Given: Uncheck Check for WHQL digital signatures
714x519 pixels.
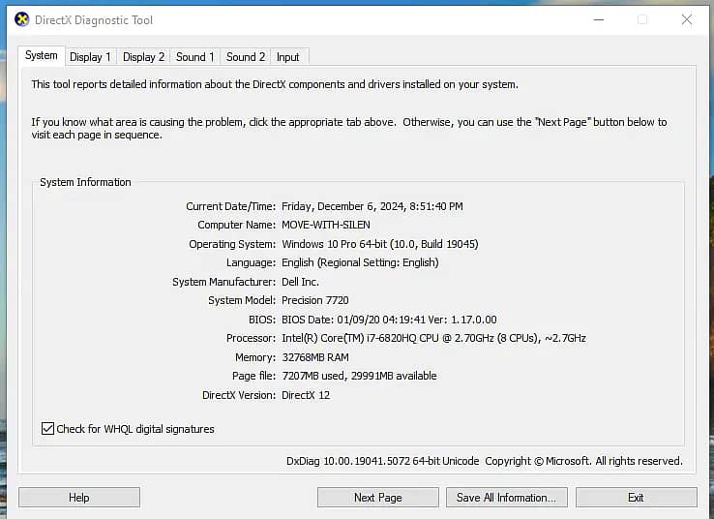Looking at the screenshot, I should [48, 429].
